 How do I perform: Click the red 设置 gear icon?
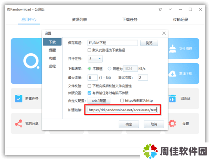click(x=172, y=124)
